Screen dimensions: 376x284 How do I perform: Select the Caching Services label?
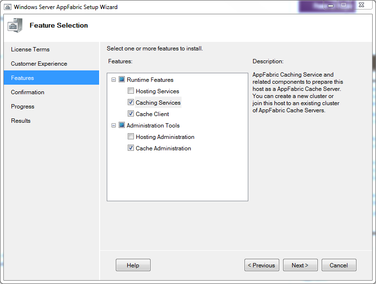(x=158, y=102)
